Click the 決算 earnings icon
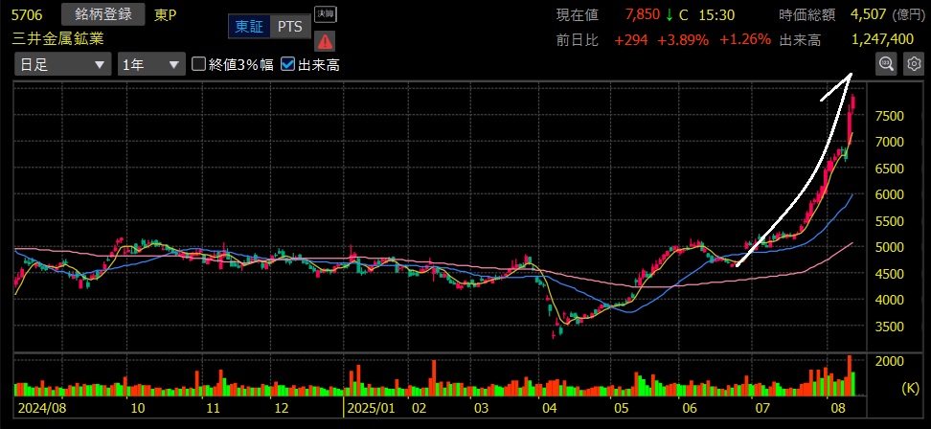The height and width of the screenshot is (429, 931). [x=325, y=14]
